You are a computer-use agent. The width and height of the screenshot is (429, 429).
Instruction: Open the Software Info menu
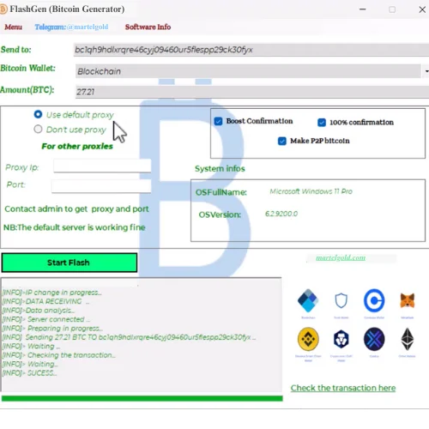tap(148, 27)
